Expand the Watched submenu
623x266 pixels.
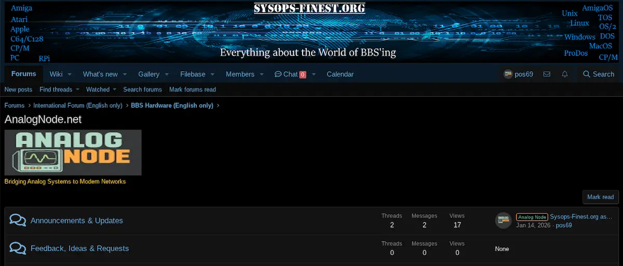coord(114,90)
